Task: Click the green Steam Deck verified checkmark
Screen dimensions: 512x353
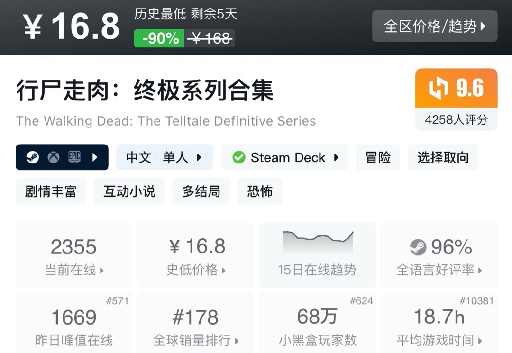Action: click(x=239, y=157)
